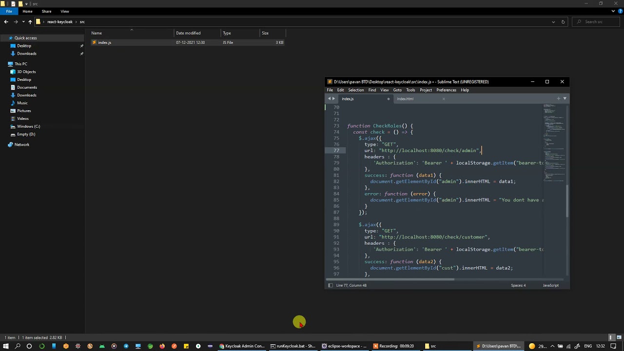Select This PC in navigation pane
624x351 pixels.
pyautogui.click(x=20, y=64)
